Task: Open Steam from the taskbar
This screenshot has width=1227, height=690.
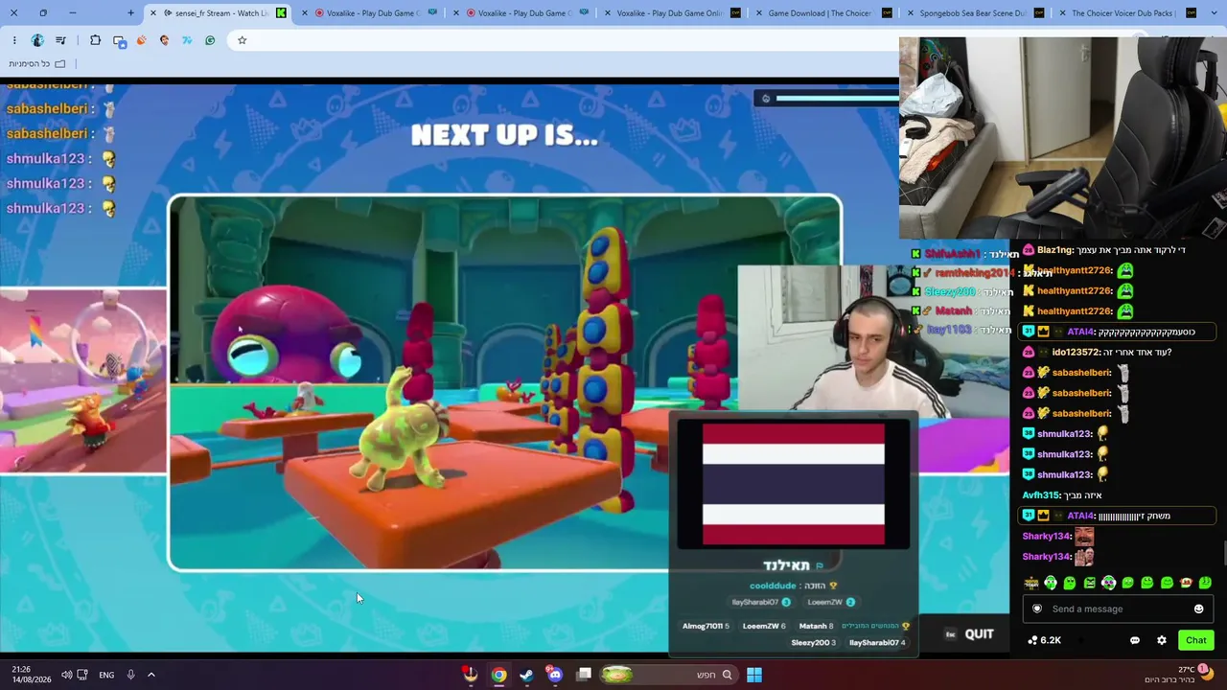Action: click(526, 675)
